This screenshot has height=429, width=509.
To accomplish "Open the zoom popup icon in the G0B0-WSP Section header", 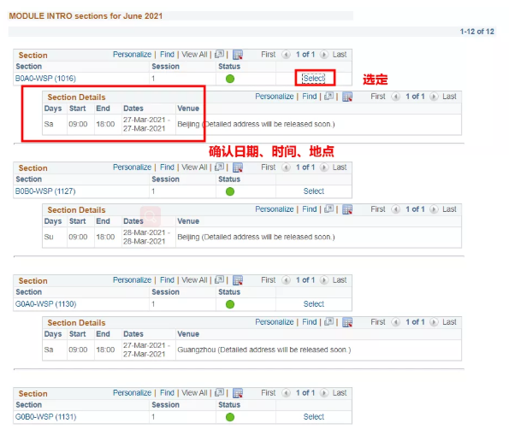I will click(x=220, y=392).
